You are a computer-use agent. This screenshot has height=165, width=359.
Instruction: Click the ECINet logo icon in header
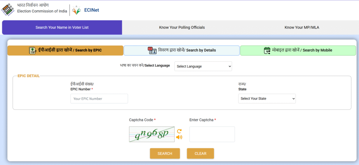coord(76,10)
